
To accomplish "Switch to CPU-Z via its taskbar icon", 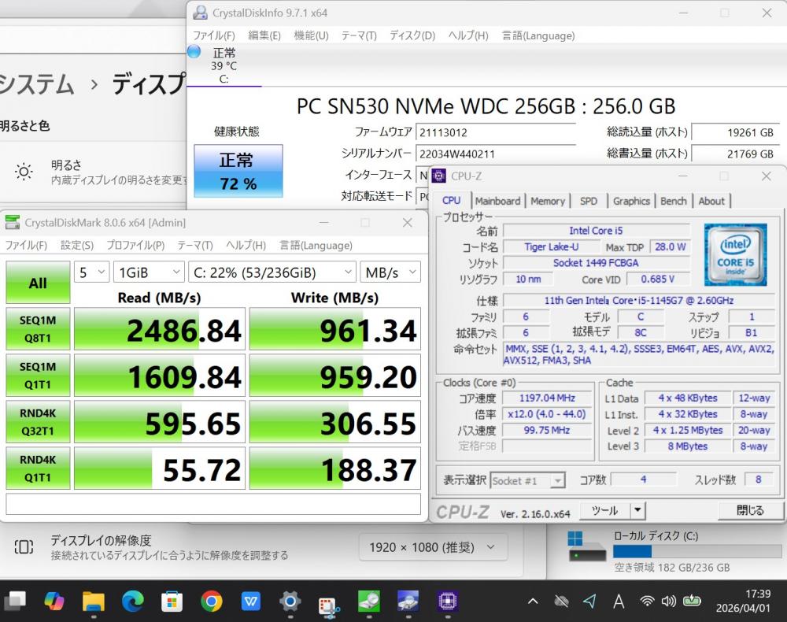I will click(448, 602).
